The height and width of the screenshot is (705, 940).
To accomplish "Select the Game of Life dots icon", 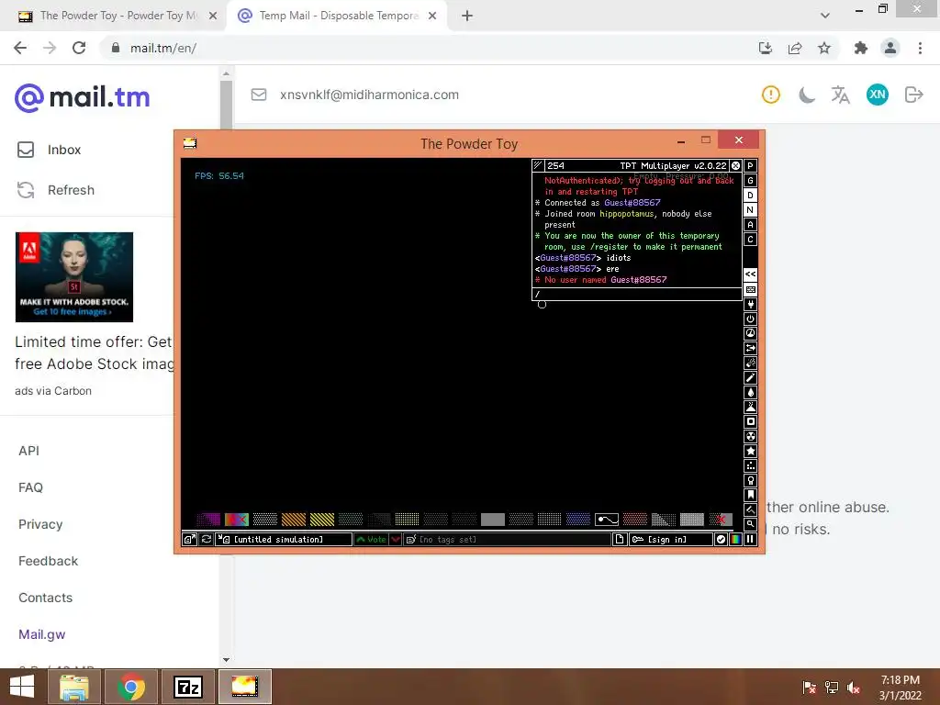I will 751,465.
